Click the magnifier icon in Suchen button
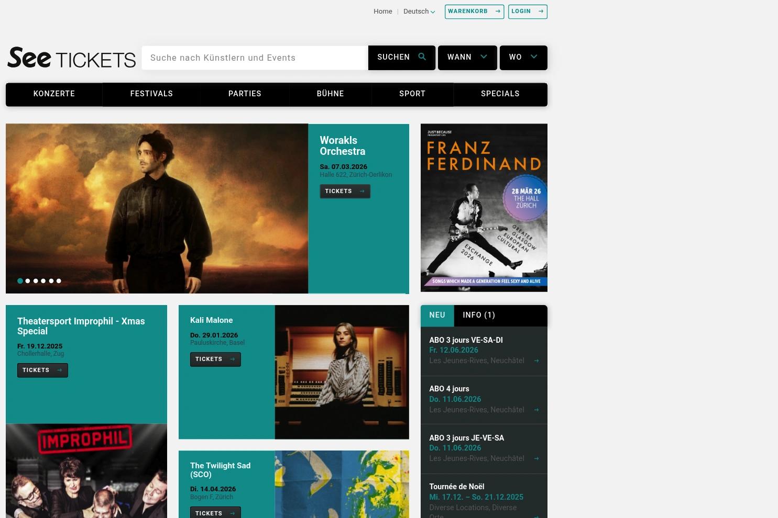This screenshot has width=778, height=518. point(422,57)
